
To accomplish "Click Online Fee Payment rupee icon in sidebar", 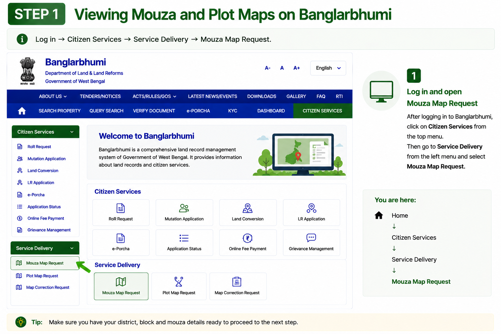I will tap(20, 218).
